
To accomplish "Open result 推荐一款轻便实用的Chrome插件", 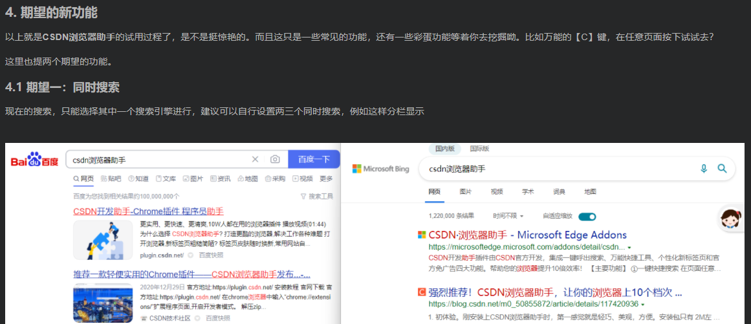I will tap(191, 274).
